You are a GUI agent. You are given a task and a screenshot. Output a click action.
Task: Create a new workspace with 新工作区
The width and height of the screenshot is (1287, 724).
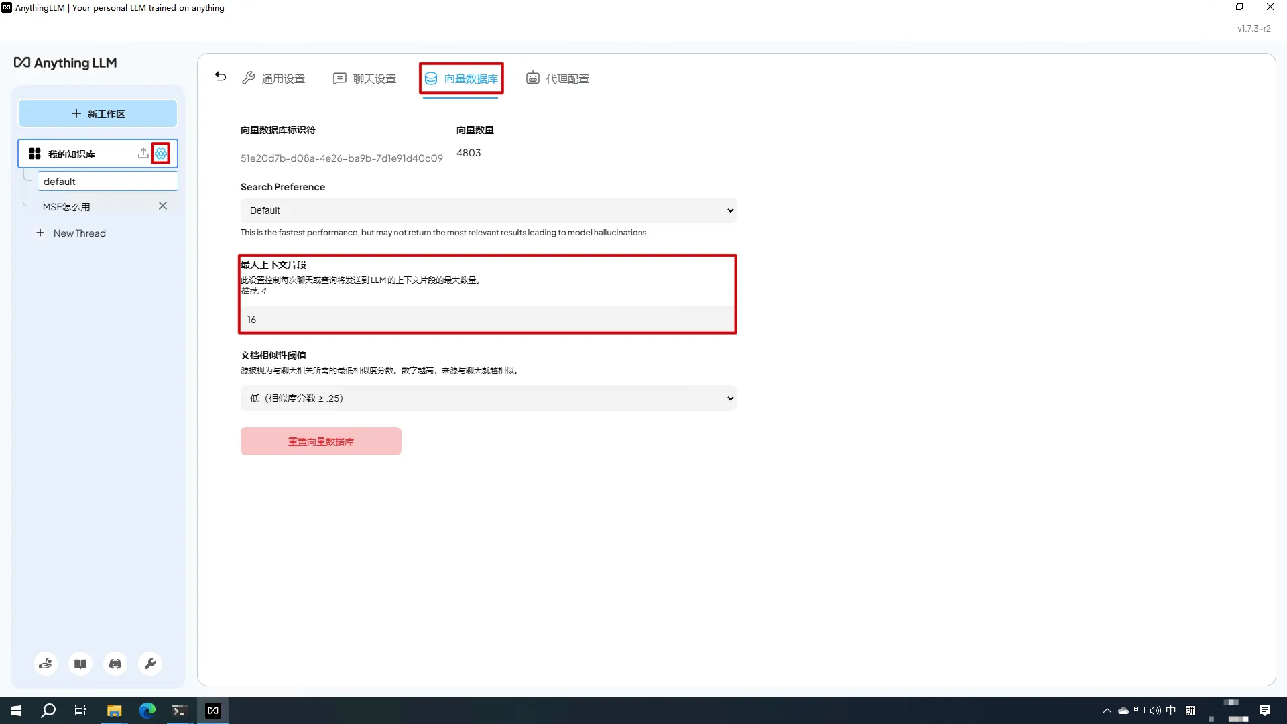click(98, 114)
